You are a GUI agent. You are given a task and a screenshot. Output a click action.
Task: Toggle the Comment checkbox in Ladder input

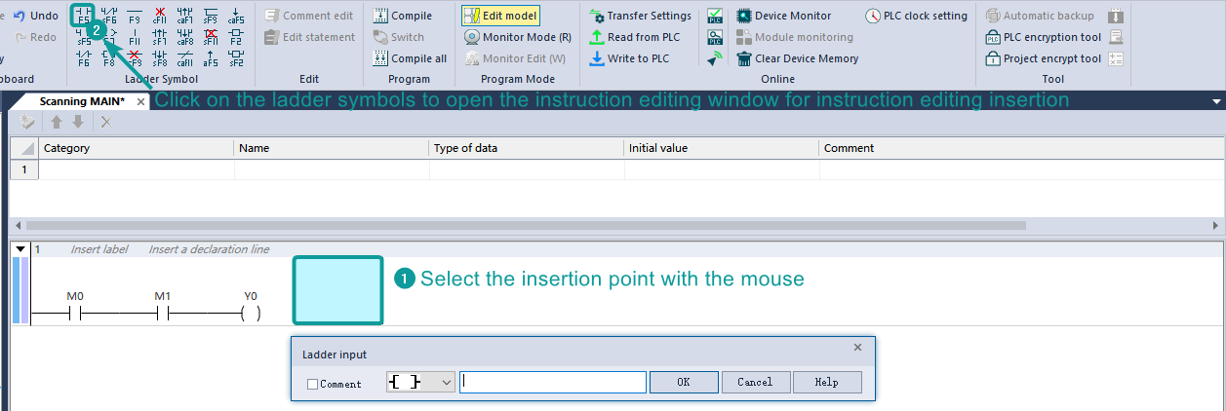tap(313, 384)
